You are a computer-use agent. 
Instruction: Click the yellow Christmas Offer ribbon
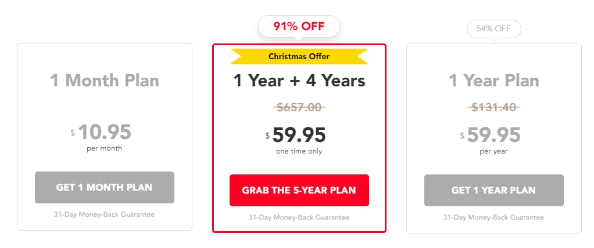[299, 56]
